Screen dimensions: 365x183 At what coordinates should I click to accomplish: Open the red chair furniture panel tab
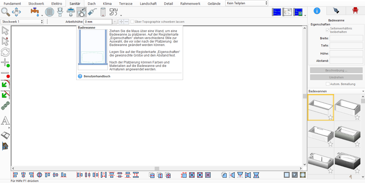pos(355,11)
